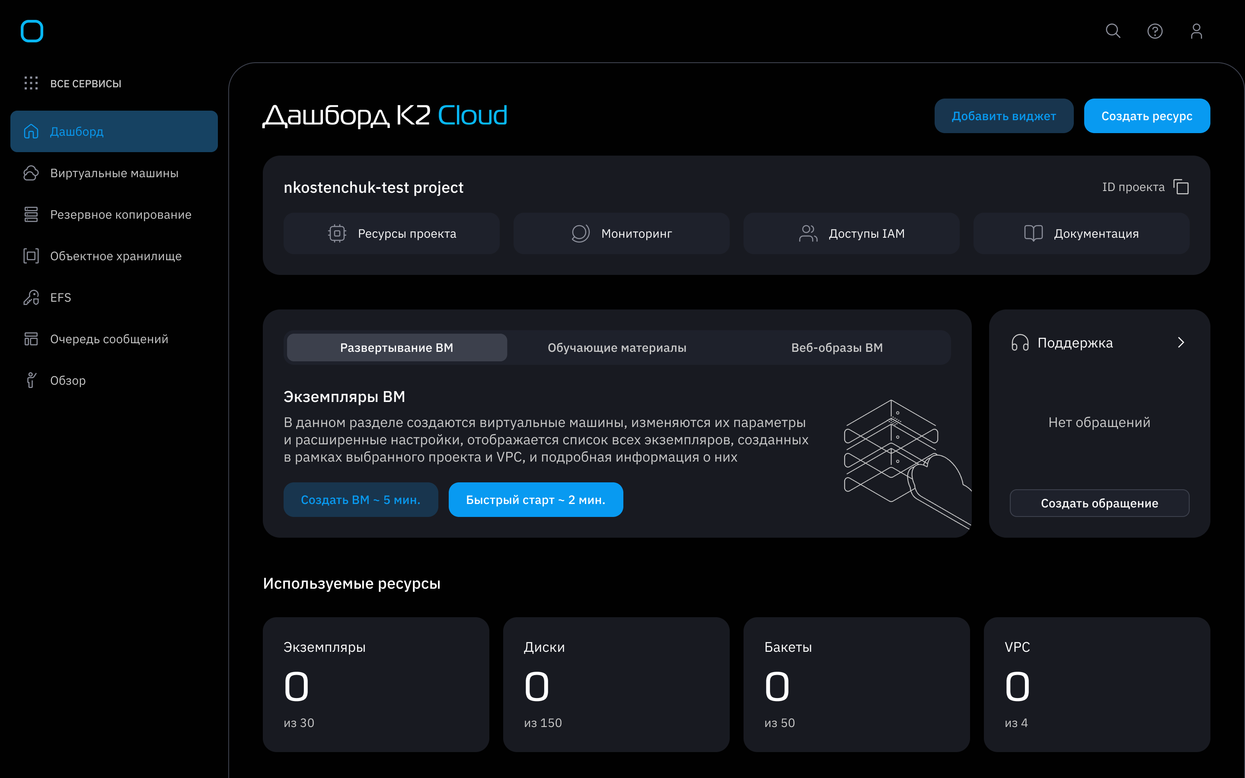This screenshot has height=778, width=1245.
Task: Click the chip icon on Ресурсы проекта
Action: pos(337,233)
